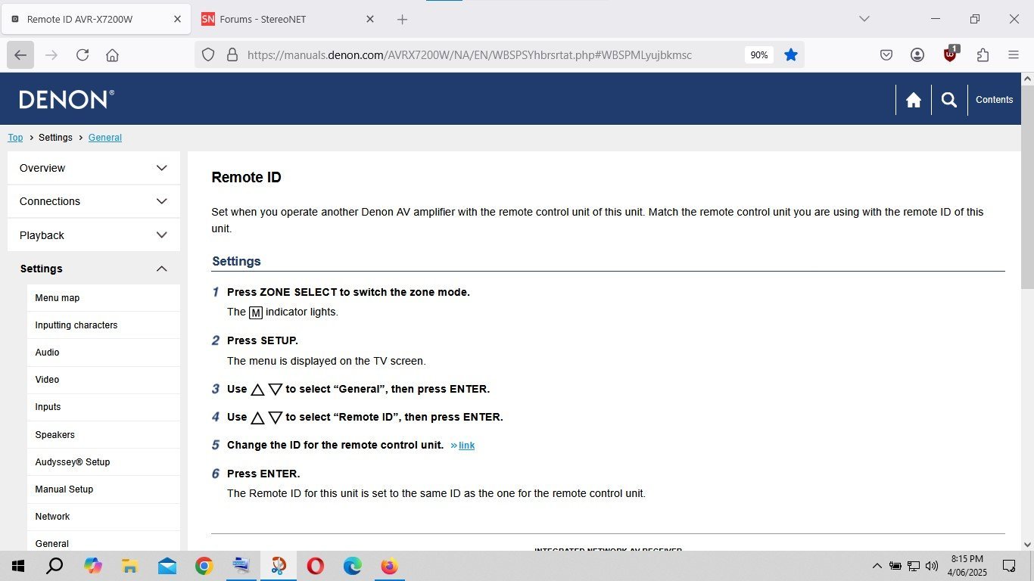This screenshot has height=581, width=1034.
Task: Open the Extensions puzzle-piece menu
Action: [983, 55]
